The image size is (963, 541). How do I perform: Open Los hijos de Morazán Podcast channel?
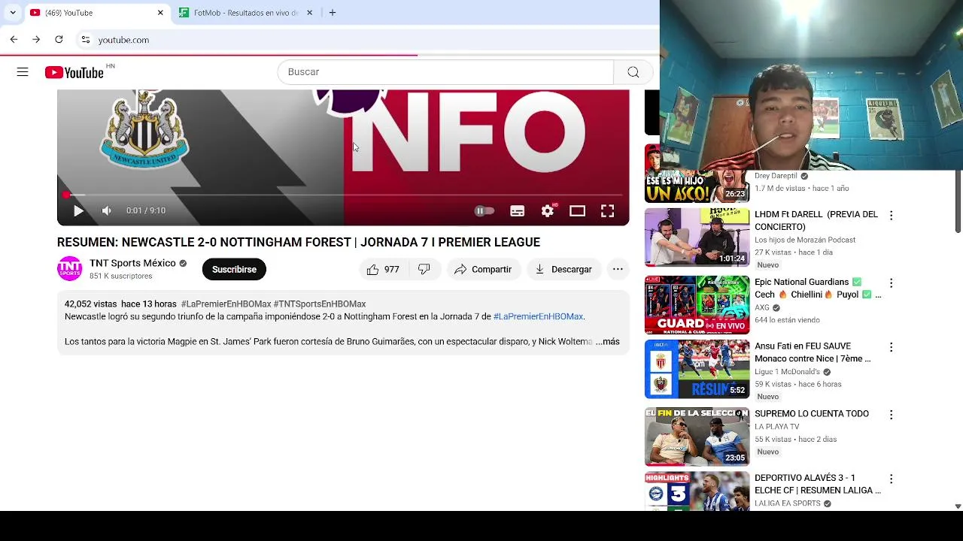805,240
